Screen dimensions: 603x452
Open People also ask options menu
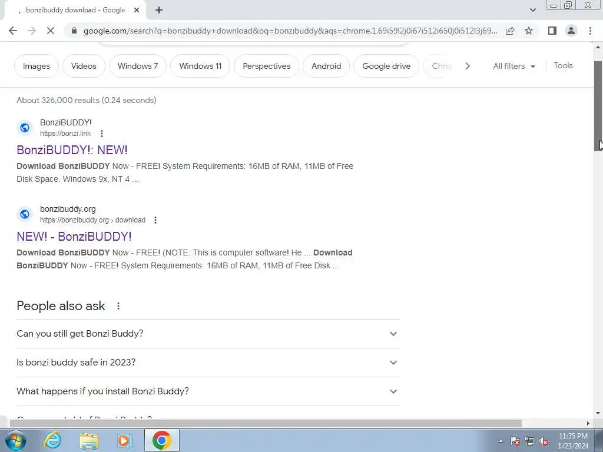[118, 306]
